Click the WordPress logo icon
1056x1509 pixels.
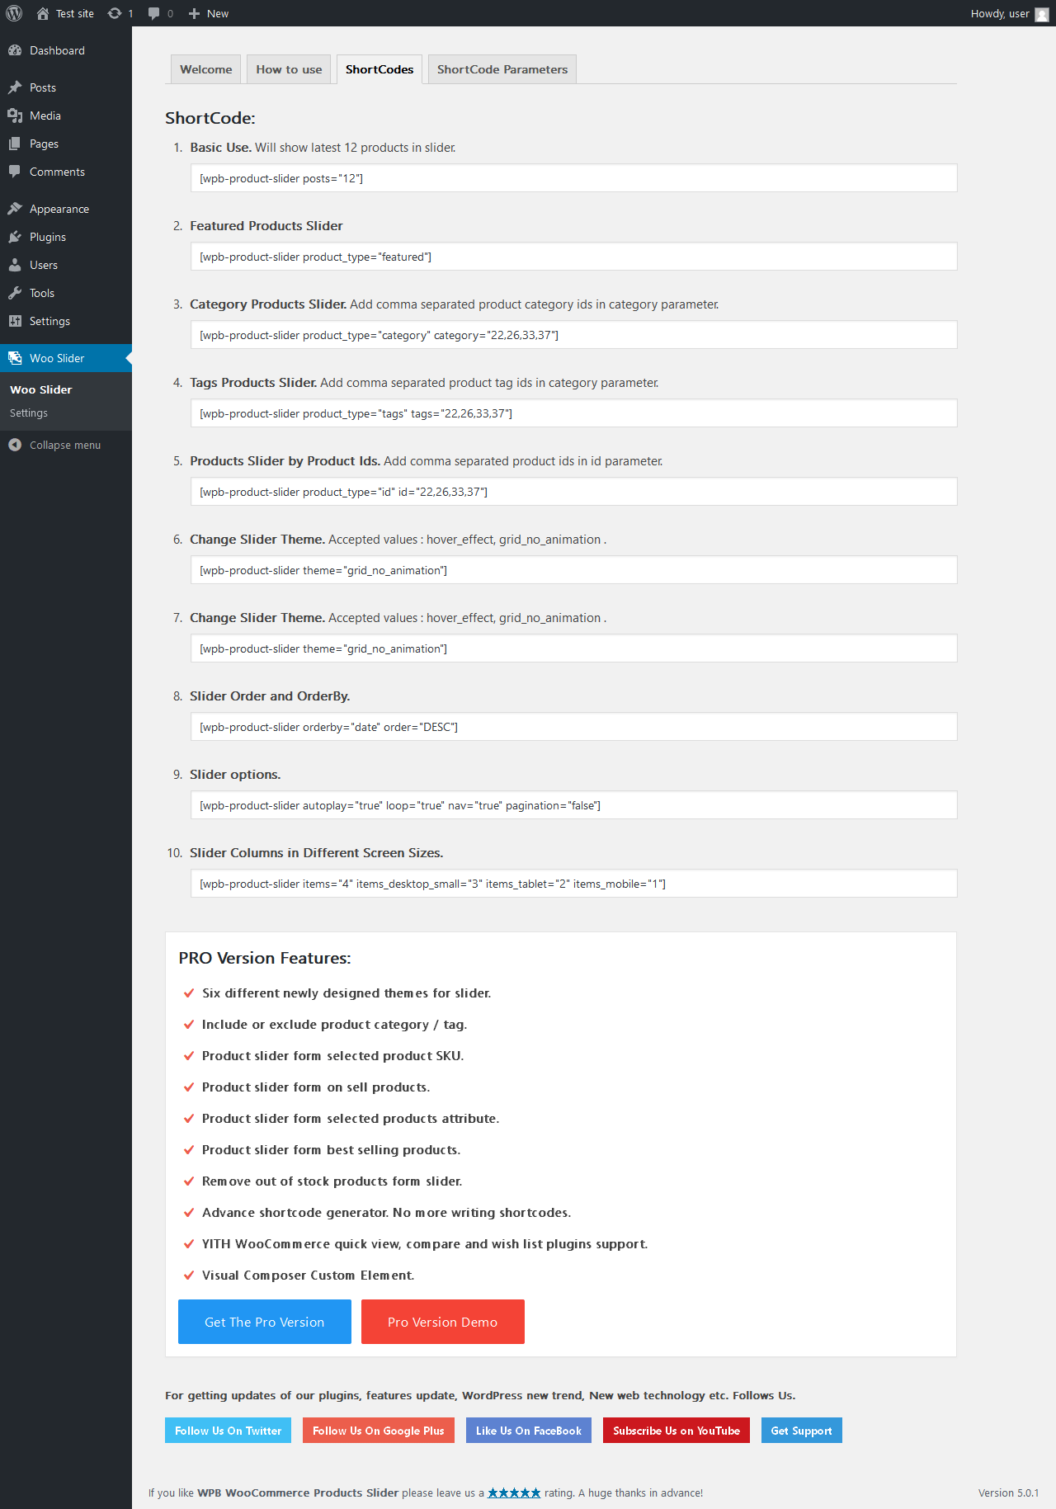pos(14,13)
